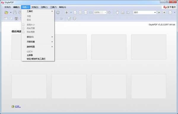
Task: Click the 打开... link
Action: 18,107
